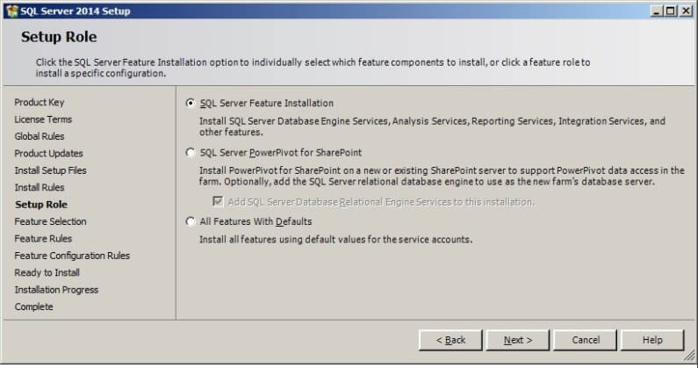Click Feature Configuration Rules in sidebar
This screenshot has width=698, height=368.
[x=72, y=256]
